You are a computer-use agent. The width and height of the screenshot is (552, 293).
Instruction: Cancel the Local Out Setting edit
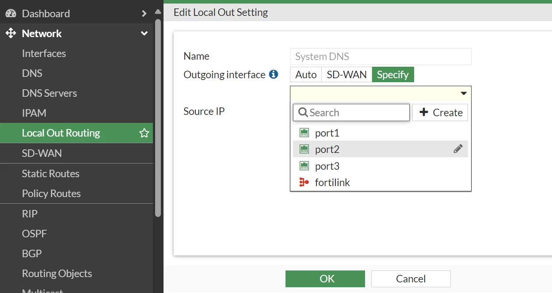point(411,279)
